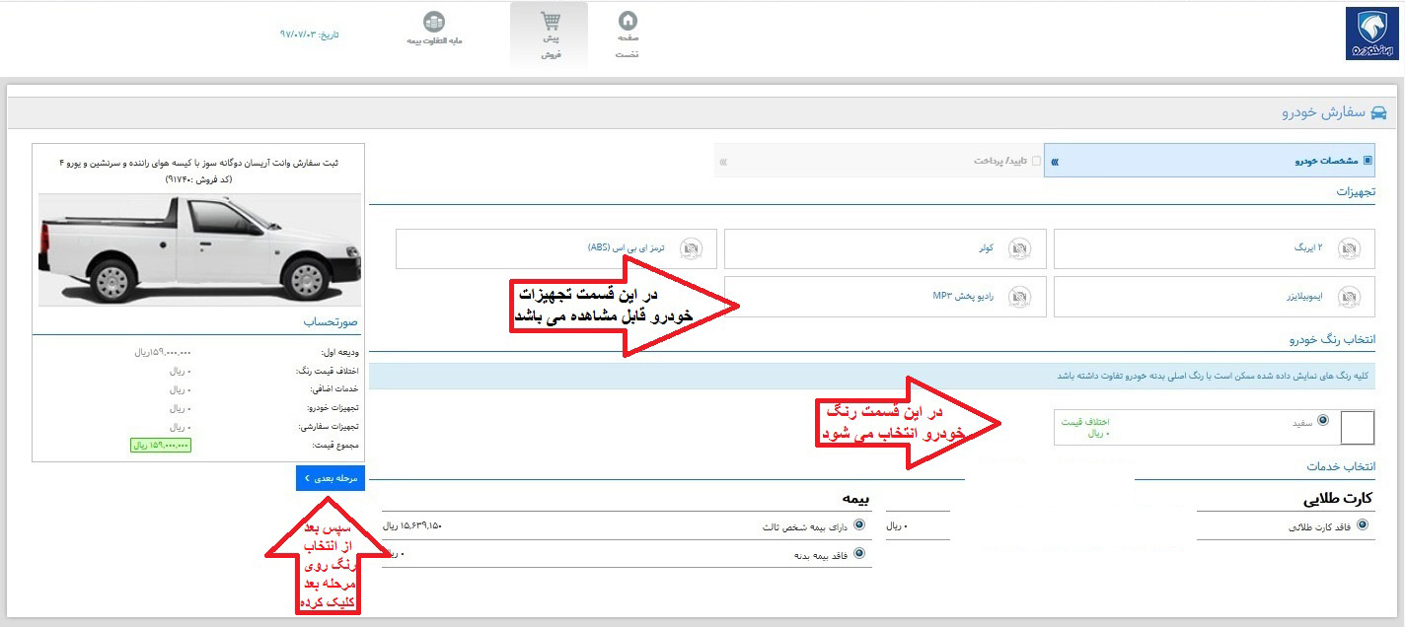The image size is (1405, 627).
Task: Open the white Arisun pickup photo
Action: click(200, 249)
